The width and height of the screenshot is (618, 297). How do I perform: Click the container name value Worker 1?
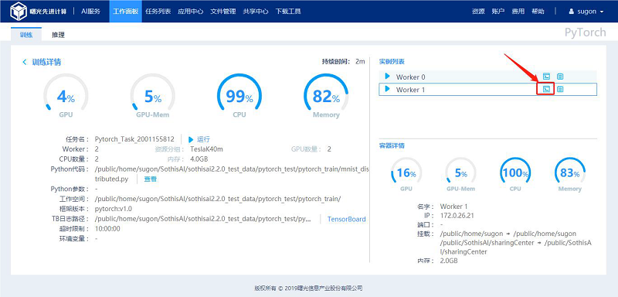tap(453, 207)
